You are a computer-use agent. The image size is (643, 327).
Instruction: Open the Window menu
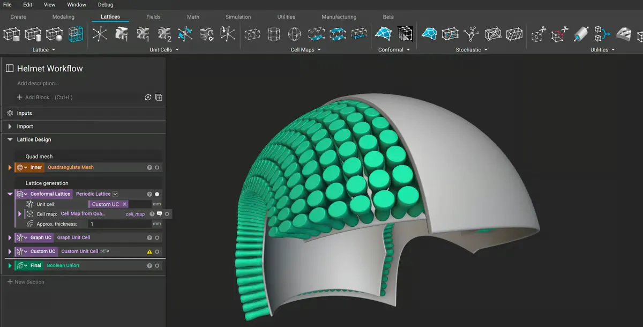77,4
